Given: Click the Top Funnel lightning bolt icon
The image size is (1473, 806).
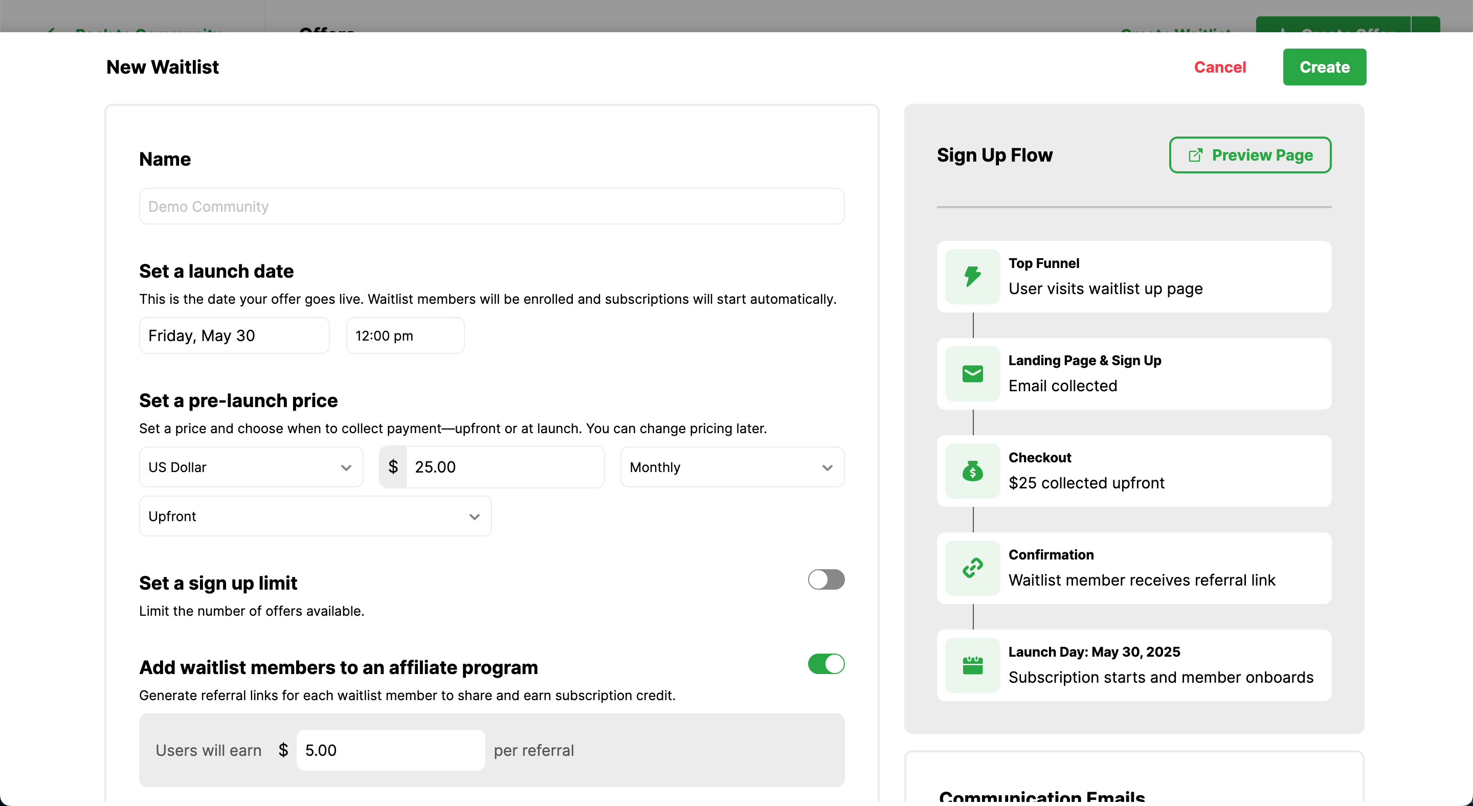Looking at the screenshot, I should [972, 277].
